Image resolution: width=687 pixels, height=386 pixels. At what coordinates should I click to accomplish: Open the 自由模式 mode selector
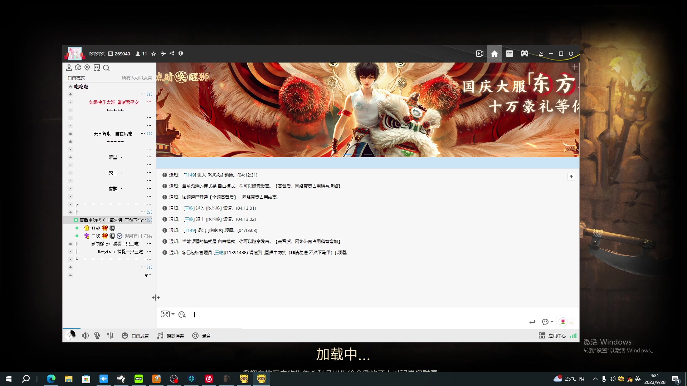[76, 78]
